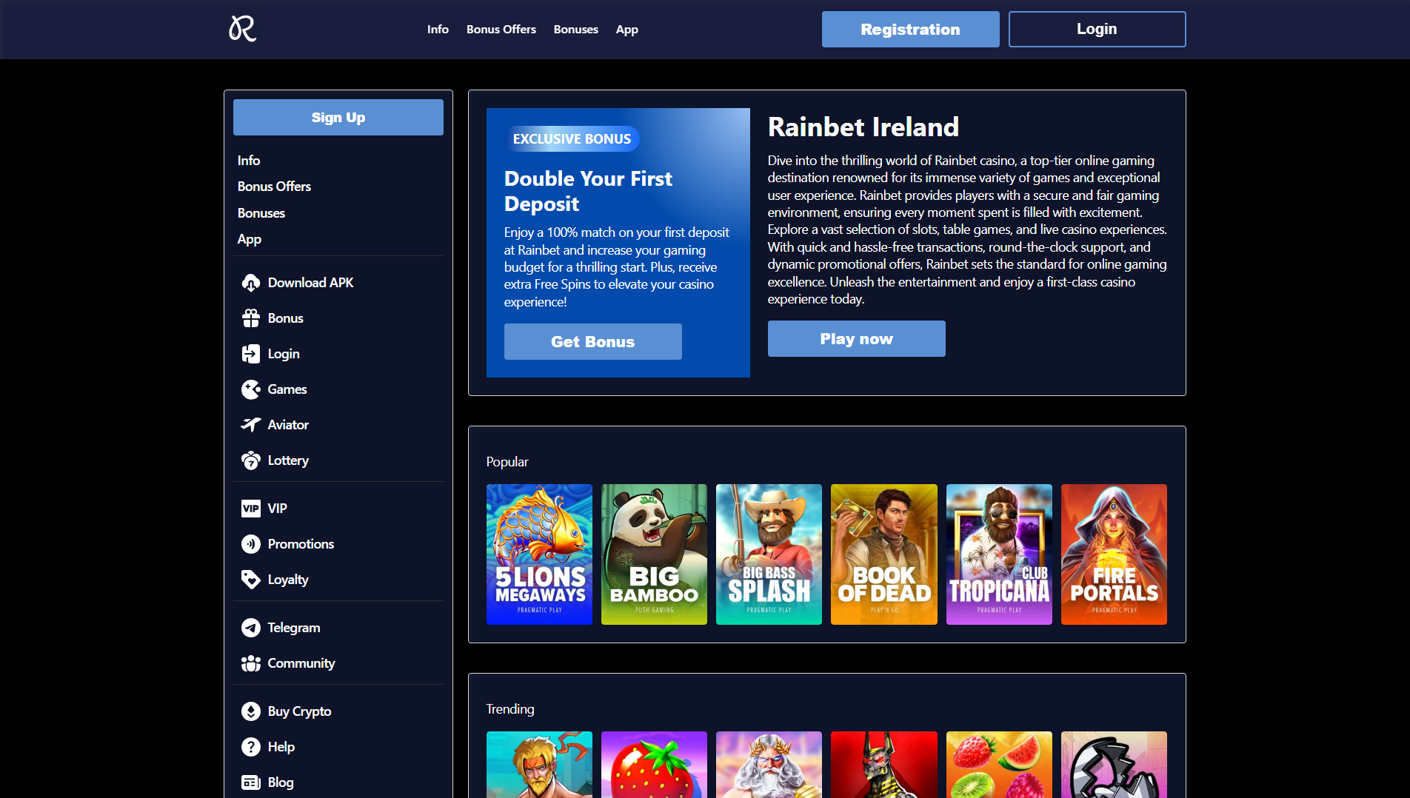The height and width of the screenshot is (798, 1410).
Task: Click the Popular section label
Action: click(x=507, y=462)
